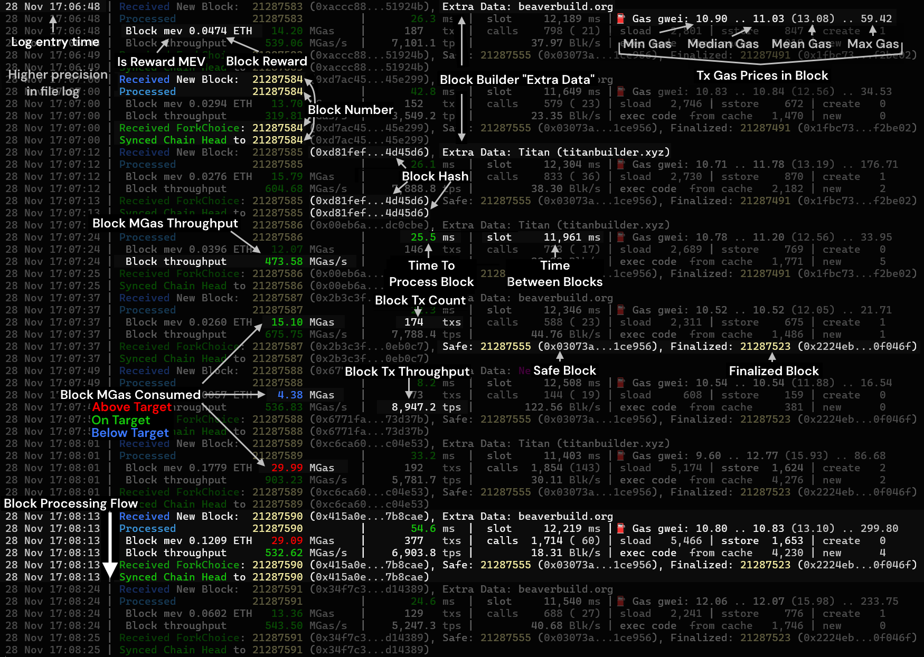Select the sstore value 1,653
Image resolution: width=924 pixels, height=657 pixels.
point(787,540)
